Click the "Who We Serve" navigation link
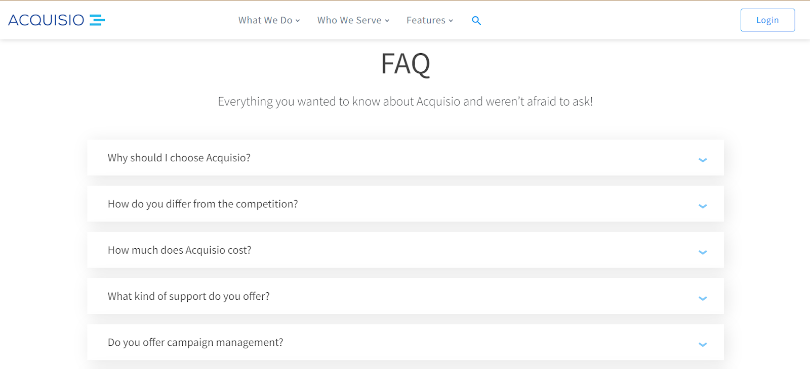 (349, 20)
